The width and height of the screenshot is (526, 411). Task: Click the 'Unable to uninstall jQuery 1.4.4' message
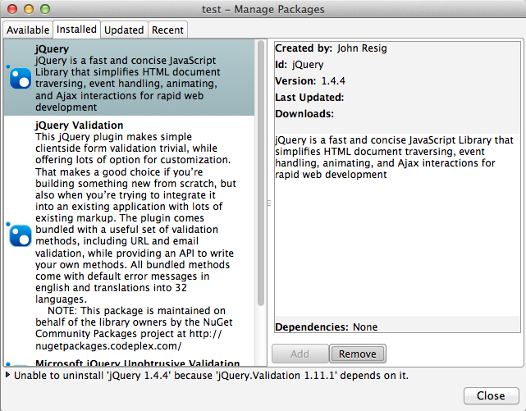pos(212,376)
